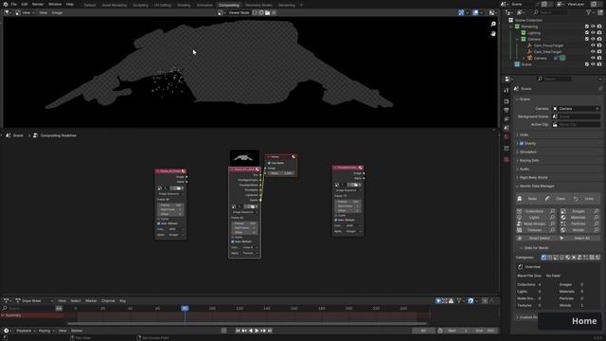606x341 pixels.
Task: Toggle visibility eye of Cam_FocusTarget
Action: [x=593, y=45]
